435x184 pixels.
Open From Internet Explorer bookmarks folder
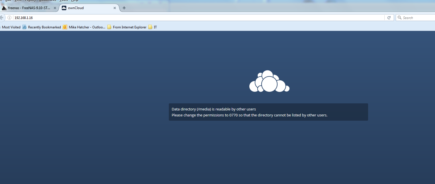tap(127, 27)
